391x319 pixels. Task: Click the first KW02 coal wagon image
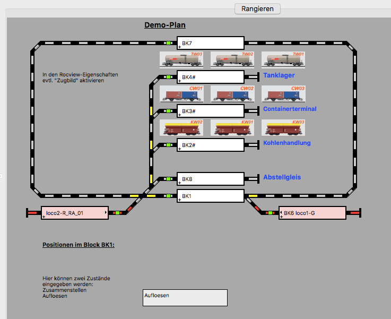[x=181, y=128]
